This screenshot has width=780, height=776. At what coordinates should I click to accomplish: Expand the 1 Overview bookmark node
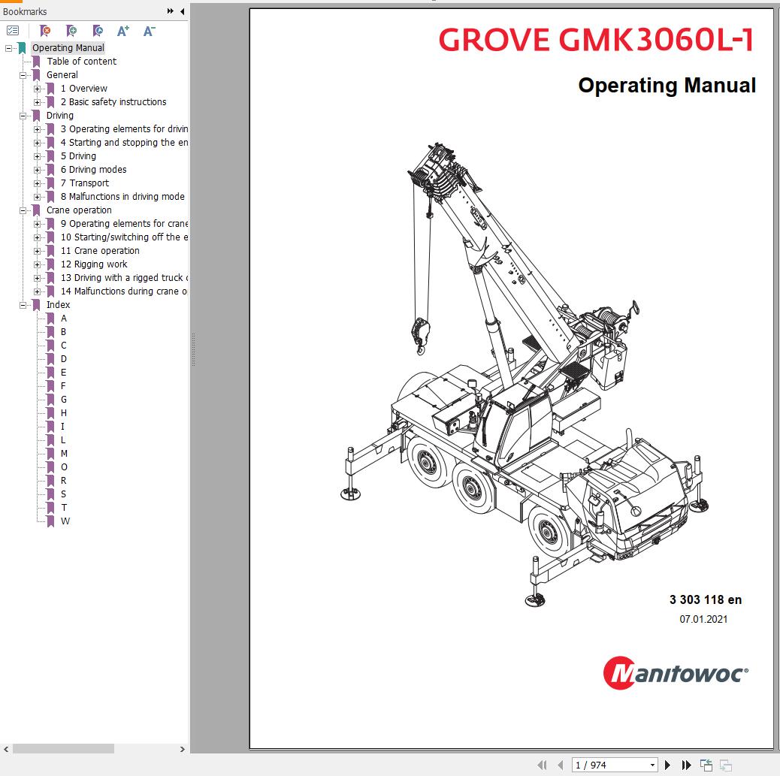point(37,89)
